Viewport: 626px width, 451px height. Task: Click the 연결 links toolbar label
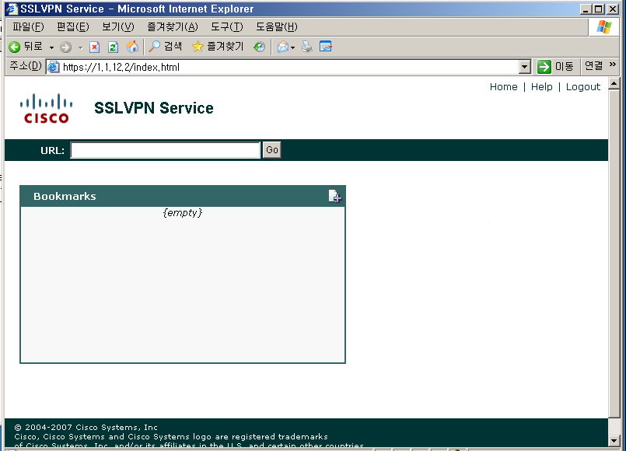593,66
